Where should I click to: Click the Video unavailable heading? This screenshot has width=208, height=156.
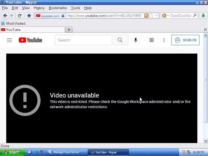click(x=74, y=95)
